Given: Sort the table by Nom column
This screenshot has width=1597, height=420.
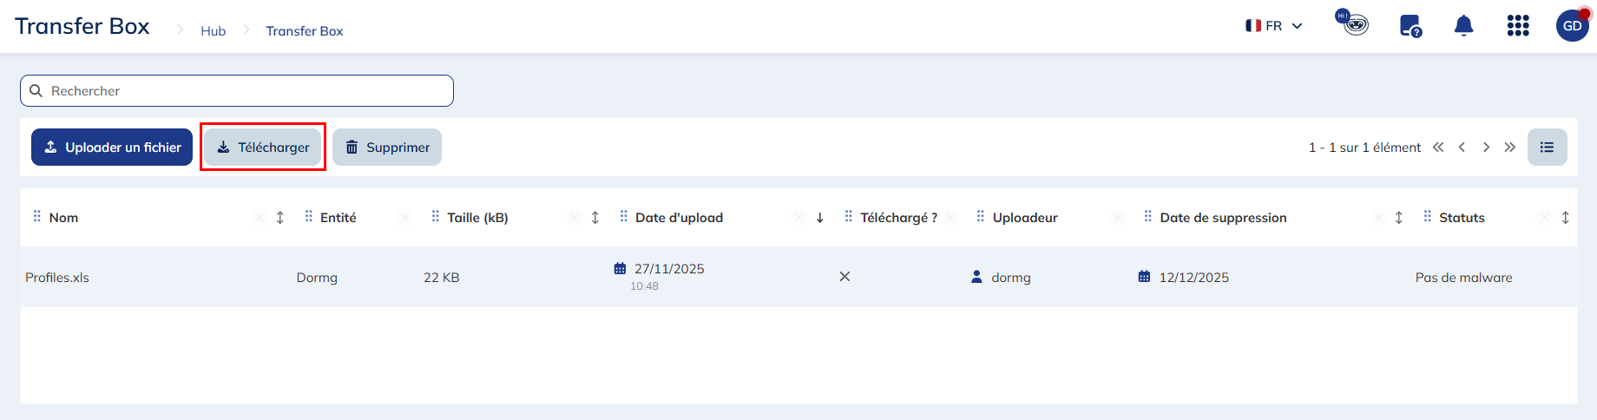Looking at the screenshot, I should pyautogui.click(x=280, y=218).
